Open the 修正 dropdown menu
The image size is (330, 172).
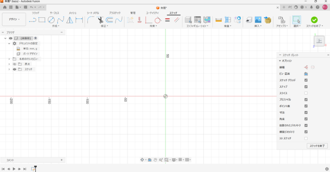pos(104,26)
